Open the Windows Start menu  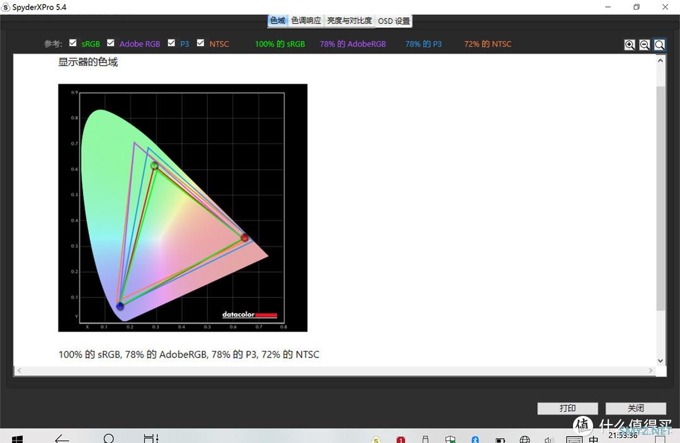tap(18, 439)
